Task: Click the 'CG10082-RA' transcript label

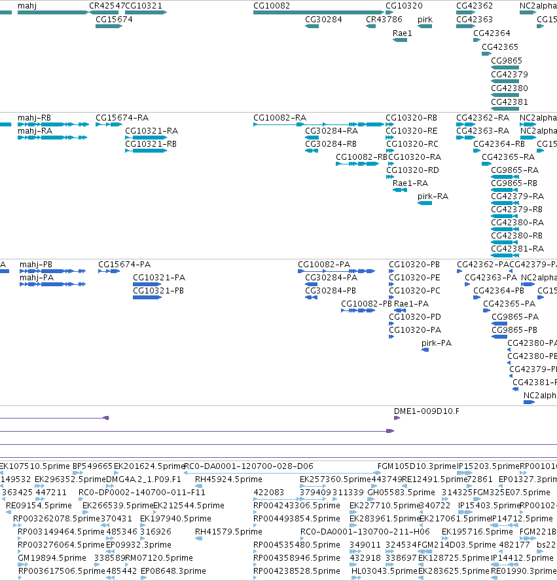Action: click(x=279, y=117)
